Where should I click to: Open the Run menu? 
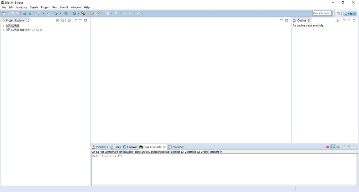pos(55,7)
